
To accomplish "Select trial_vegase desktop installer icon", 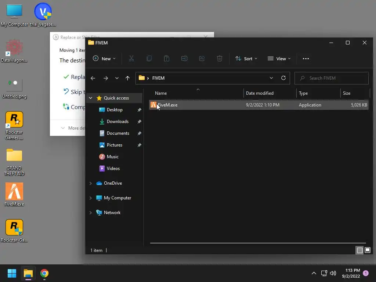I will tap(43, 15).
